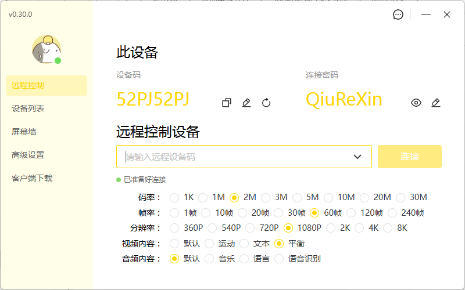
Task: Focus the remote device code input field
Action: 233,157
